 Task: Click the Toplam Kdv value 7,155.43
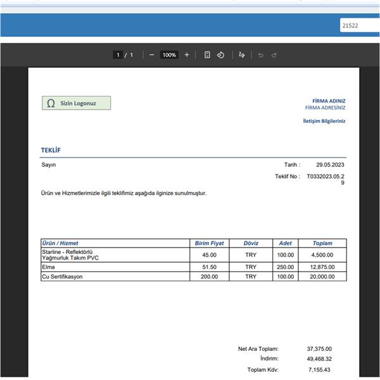click(319, 370)
